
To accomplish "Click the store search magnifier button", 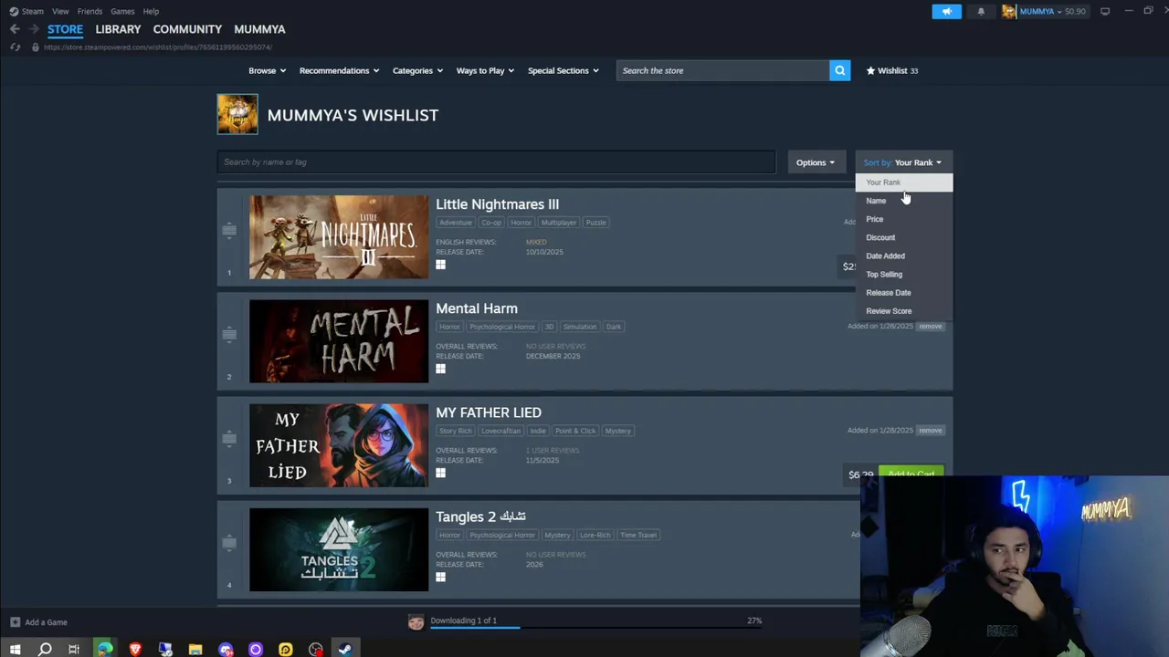I will [839, 70].
